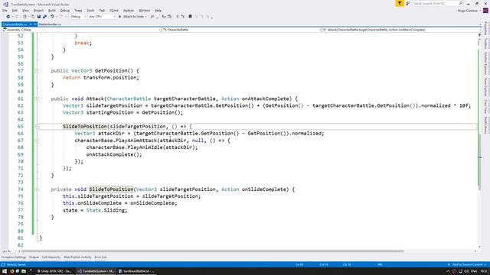Open the Windows Start menu
This screenshot has height=275, width=490.
pos(5,271)
